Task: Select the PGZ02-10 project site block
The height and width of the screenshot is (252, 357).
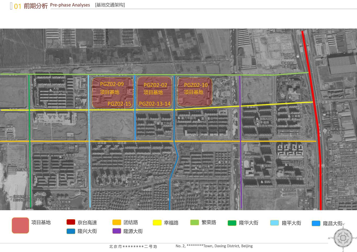Action: (195, 92)
